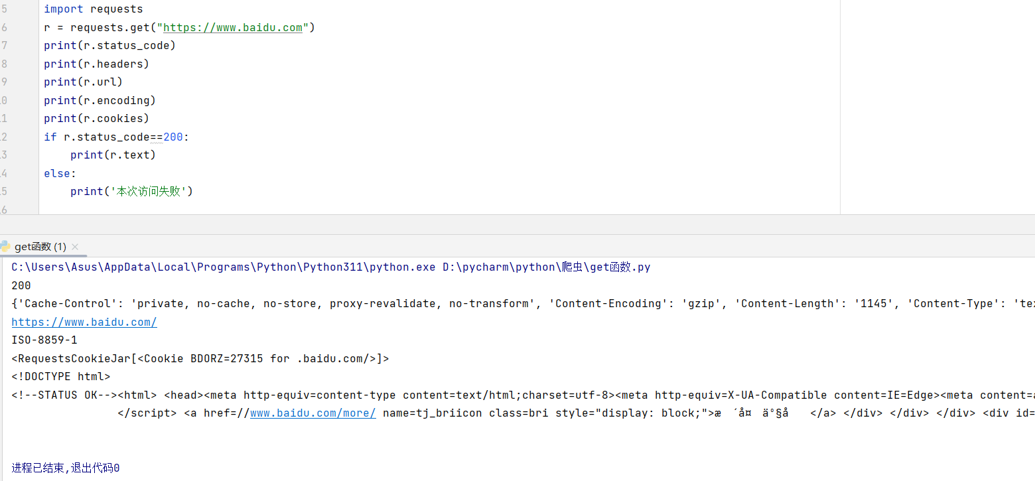Click the print(r.encoding) code line

pos(100,101)
